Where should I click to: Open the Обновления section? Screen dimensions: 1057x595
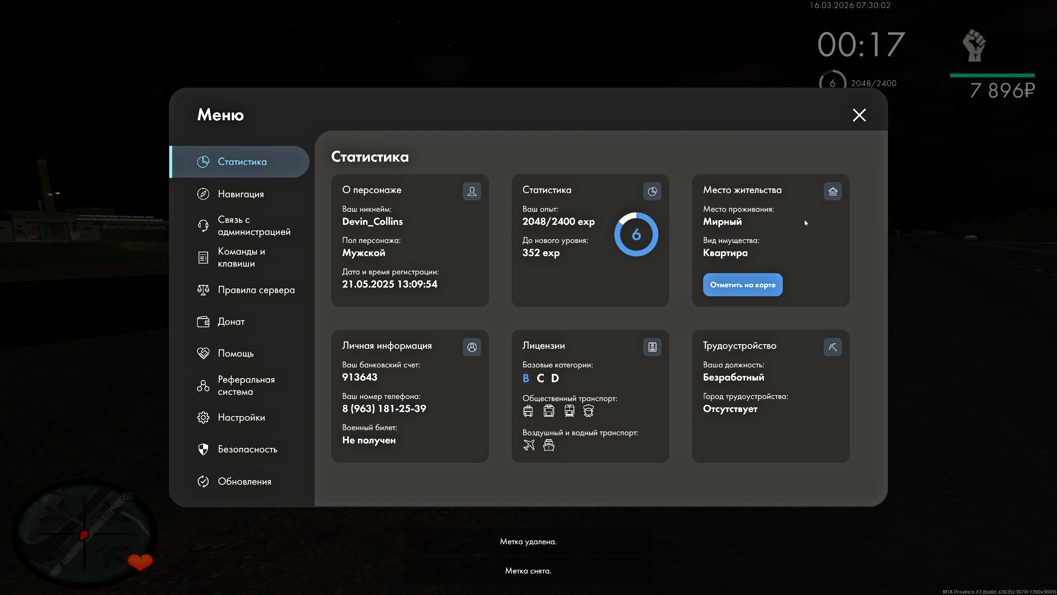point(244,481)
